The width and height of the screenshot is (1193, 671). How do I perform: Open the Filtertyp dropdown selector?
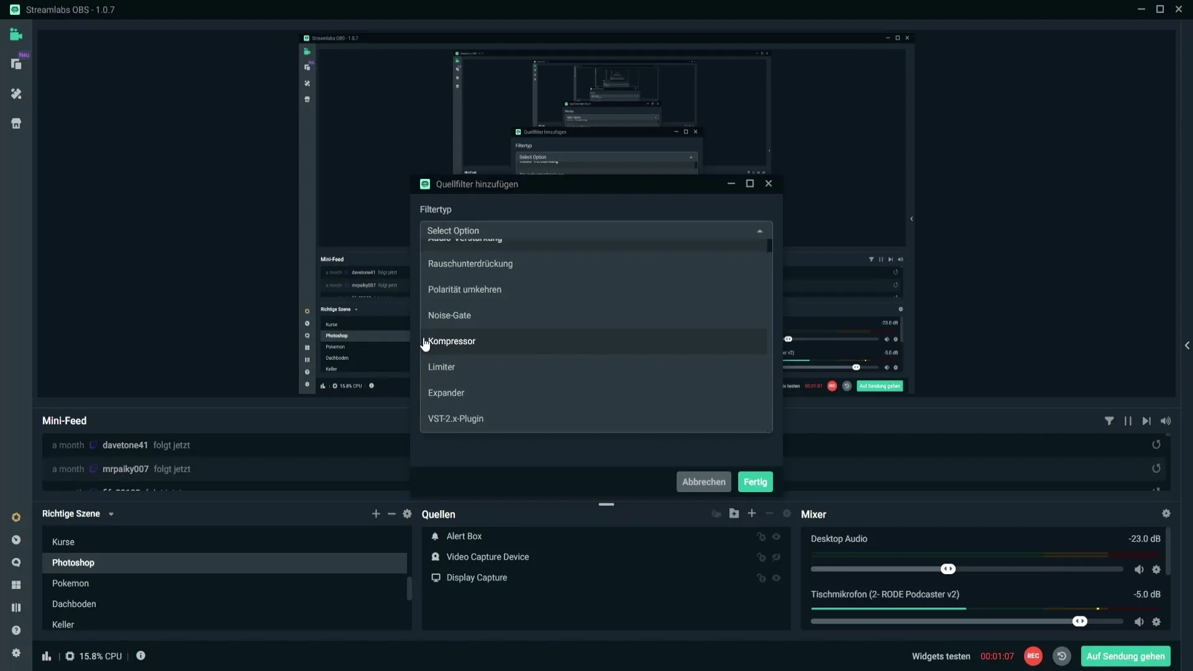click(x=596, y=231)
